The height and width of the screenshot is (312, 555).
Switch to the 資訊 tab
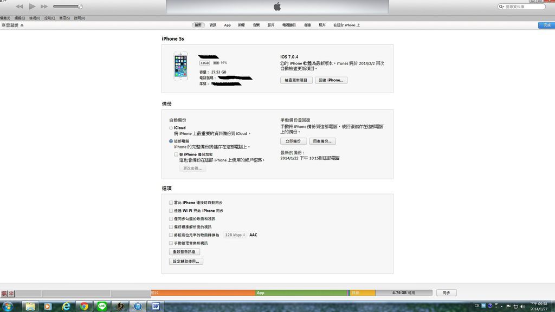212,25
